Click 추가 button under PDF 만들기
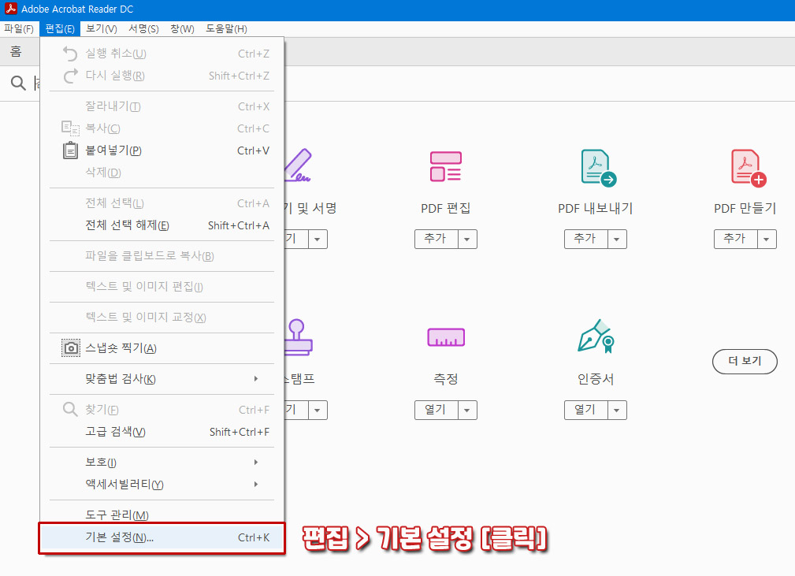Viewport: 795px width, 576px height. pos(735,239)
